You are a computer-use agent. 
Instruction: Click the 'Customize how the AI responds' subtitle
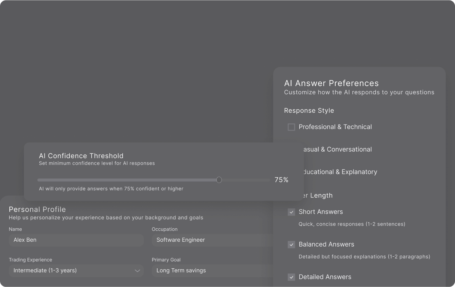pyautogui.click(x=359, y=92)
